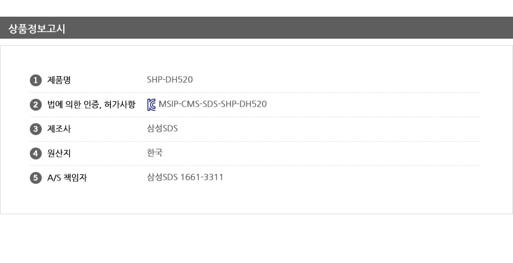Select the A/S 책임자 row label
Viewport: 513px width, 263px height.
(67, 177)
